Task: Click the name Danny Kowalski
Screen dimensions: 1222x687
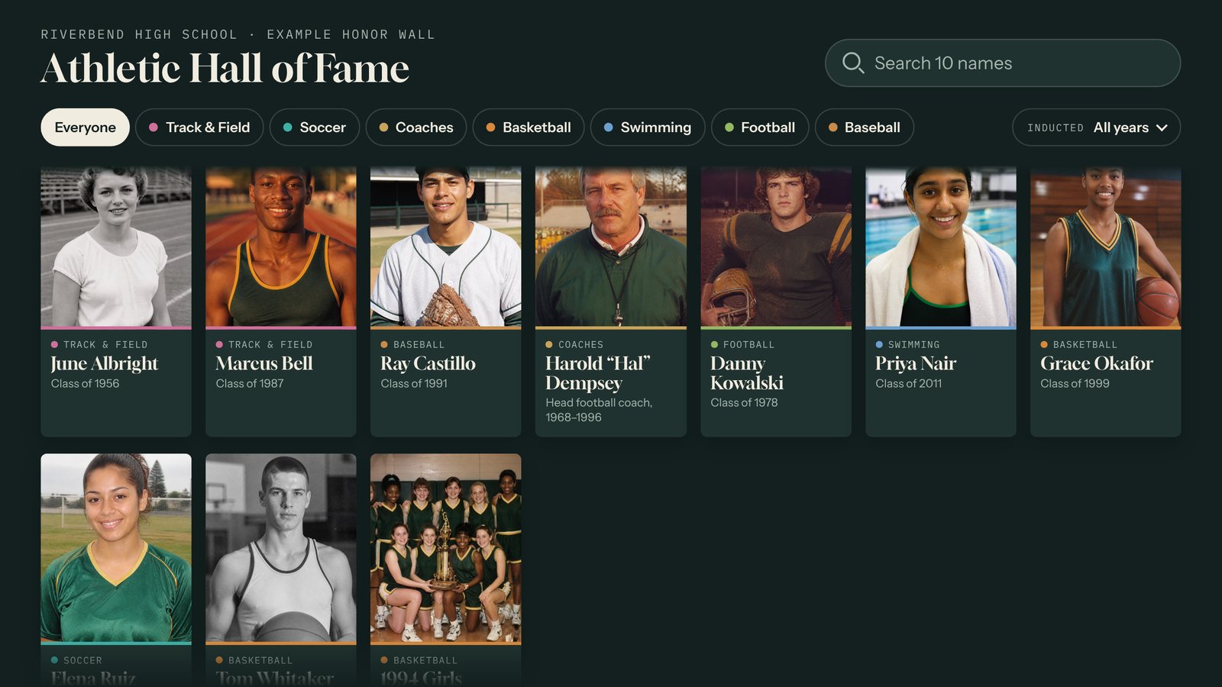Action: 747,373
